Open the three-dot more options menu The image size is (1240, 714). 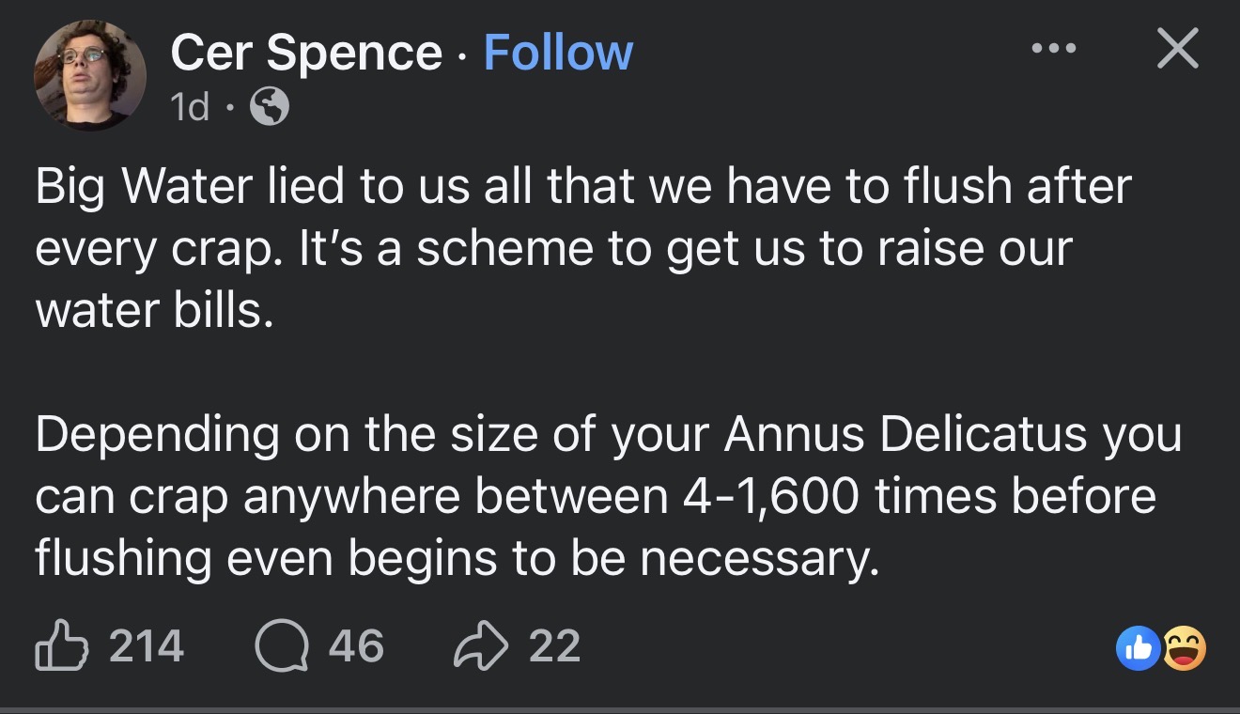(x=1053, y=48)
